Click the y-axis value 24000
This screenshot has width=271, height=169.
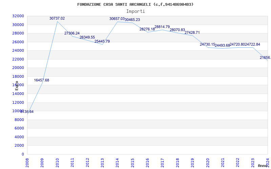[x=18, y=50]
